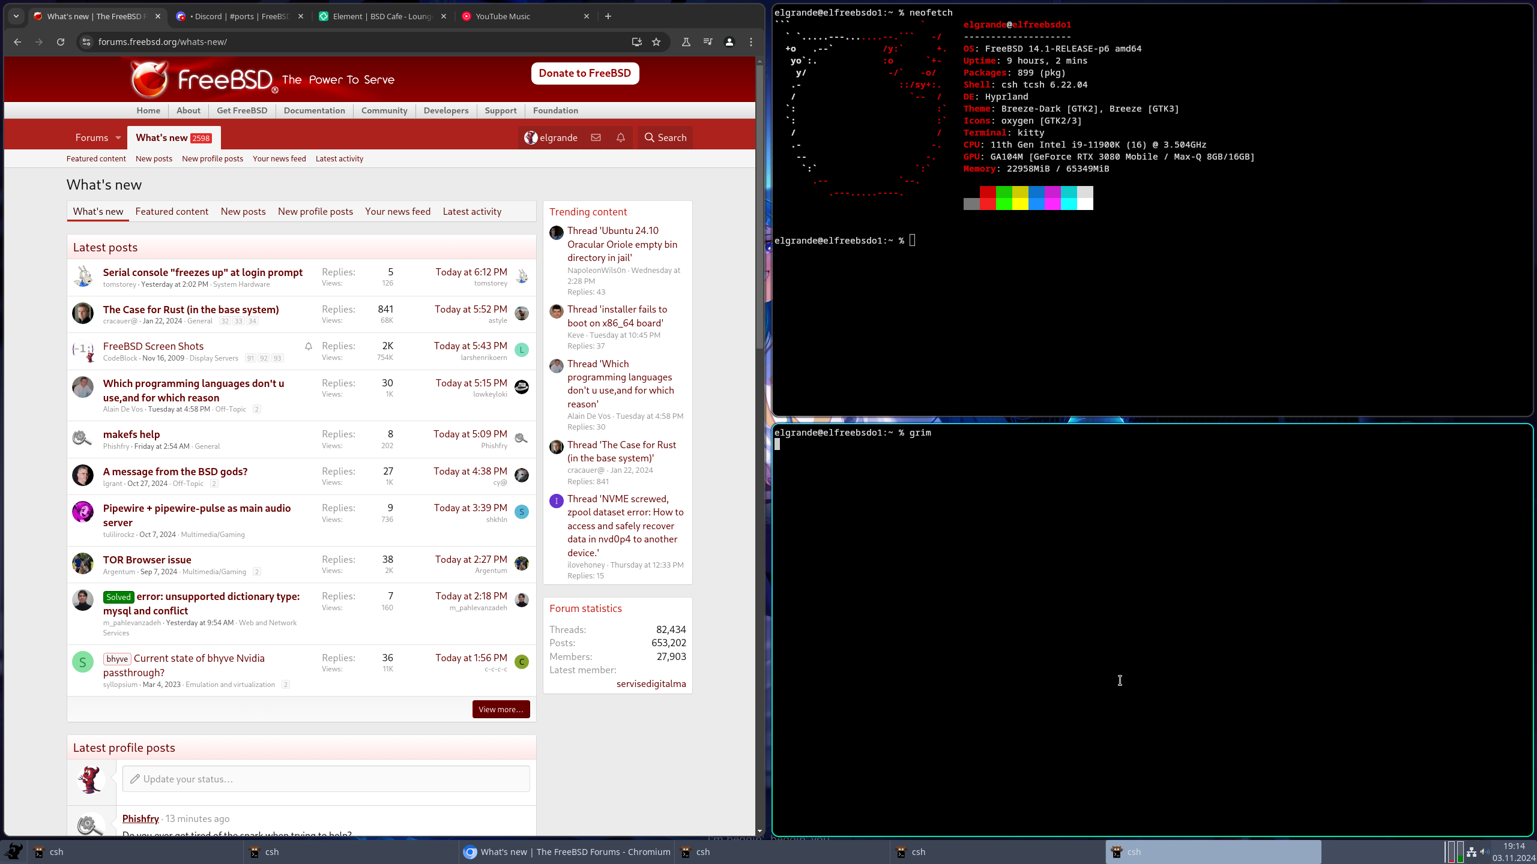Image resolution: width=1537 pixels, height=864 pixels.
Task: Open the forum alerts bell icon
Action: pyautogui.click(x=621, y=137)
